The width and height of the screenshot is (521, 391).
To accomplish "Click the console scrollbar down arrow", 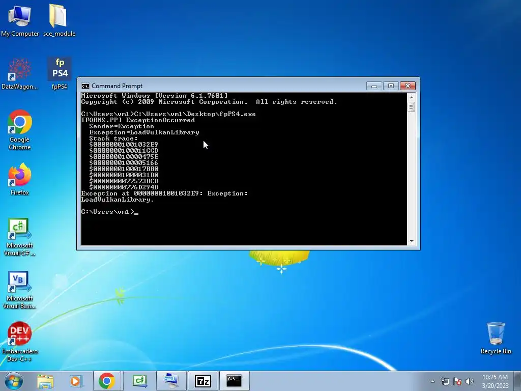I will pyautogui.click(x=411, y=241).
